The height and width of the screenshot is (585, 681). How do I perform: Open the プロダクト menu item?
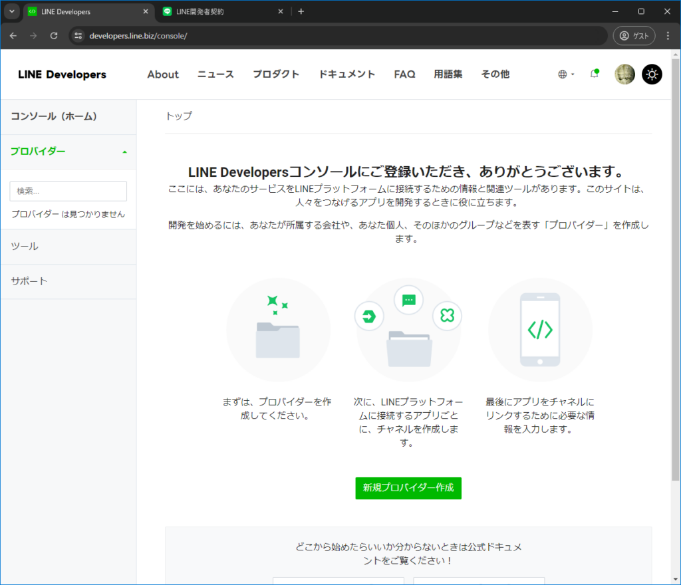[x=276, y=74]
